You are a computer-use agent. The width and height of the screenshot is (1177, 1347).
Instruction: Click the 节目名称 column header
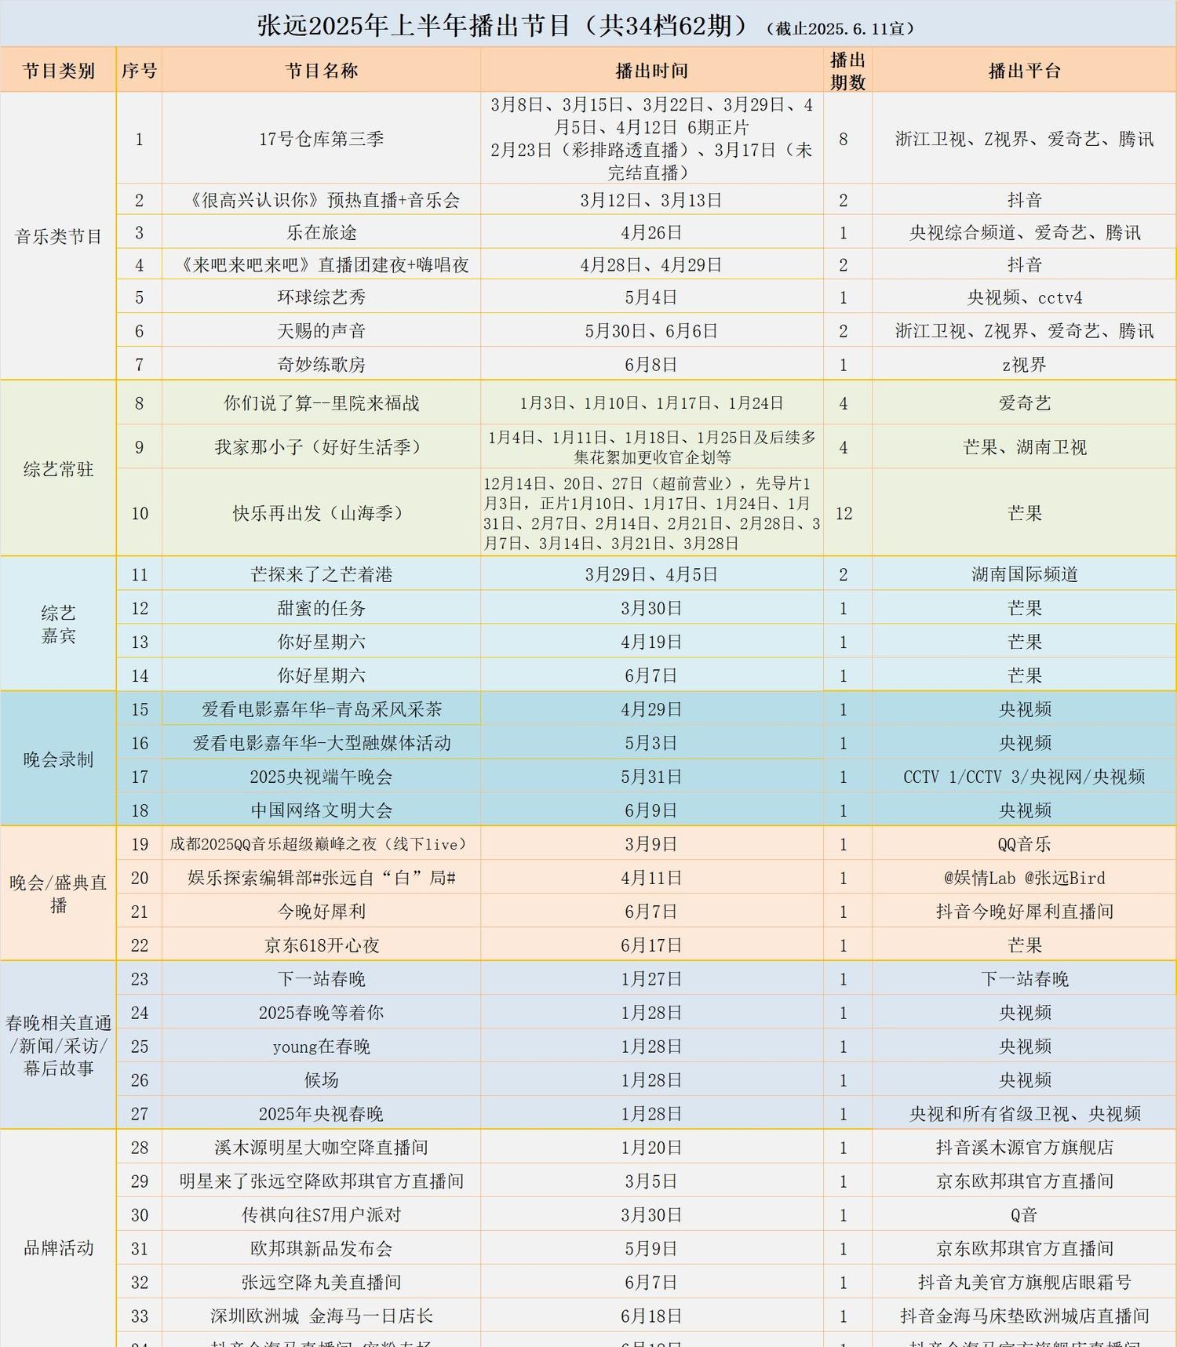pos(322,71)
